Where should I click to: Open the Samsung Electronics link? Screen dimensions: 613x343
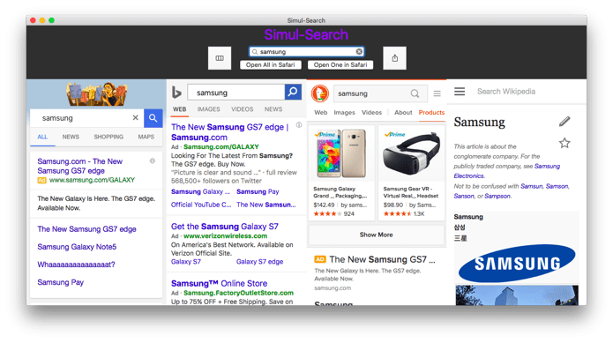pos(506,171)
